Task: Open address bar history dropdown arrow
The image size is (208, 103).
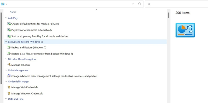Action: click(x=133, y=4)
